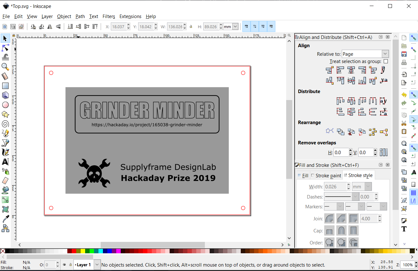Toggle move patterns with object button

(271, 27)
